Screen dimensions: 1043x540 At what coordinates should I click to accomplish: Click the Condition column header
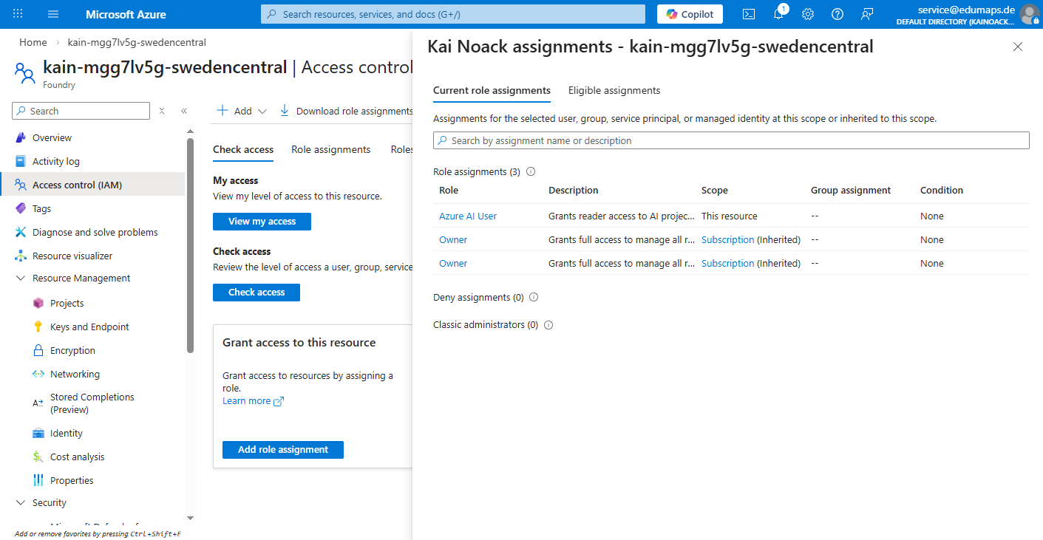(942, 190)
